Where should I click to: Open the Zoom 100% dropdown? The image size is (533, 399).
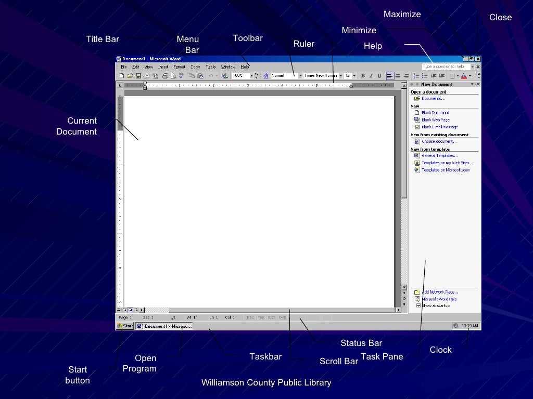[x=251, y=76]
